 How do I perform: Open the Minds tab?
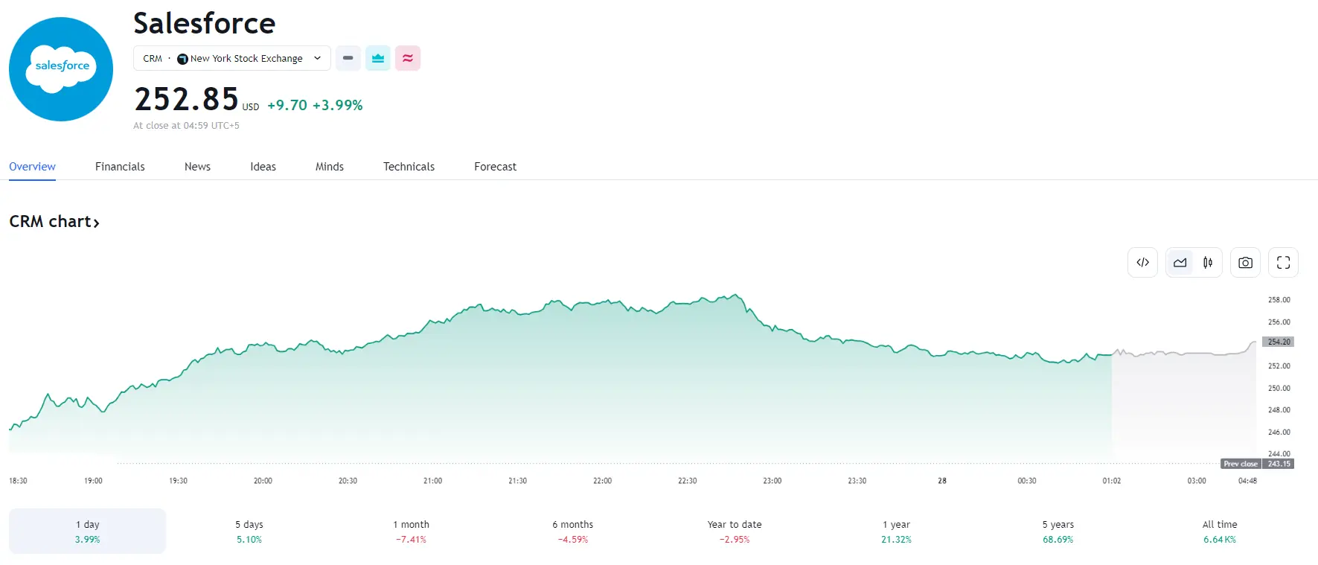pyautogui.click(x=330, y=167)
